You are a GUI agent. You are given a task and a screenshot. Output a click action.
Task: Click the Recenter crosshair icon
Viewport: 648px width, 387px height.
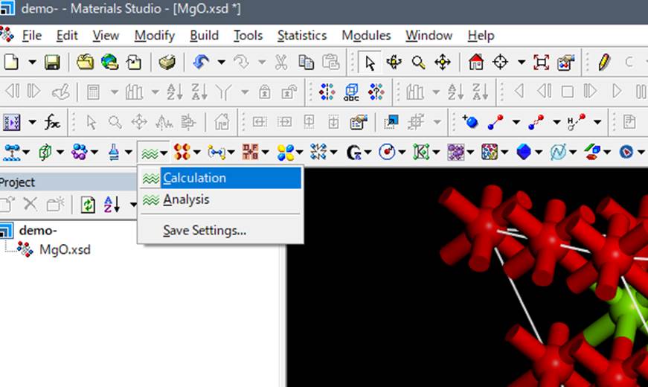pyautogui.click(x=501, y=63)
